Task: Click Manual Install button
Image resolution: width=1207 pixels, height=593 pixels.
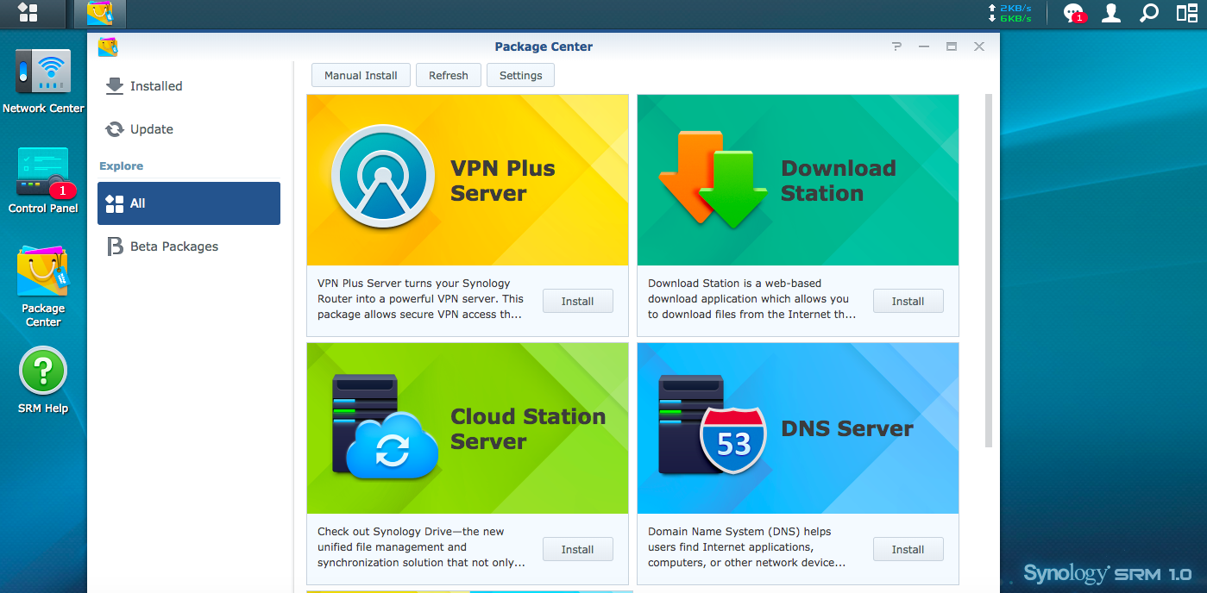Action: pyautogui.click(x=361, y=75)
